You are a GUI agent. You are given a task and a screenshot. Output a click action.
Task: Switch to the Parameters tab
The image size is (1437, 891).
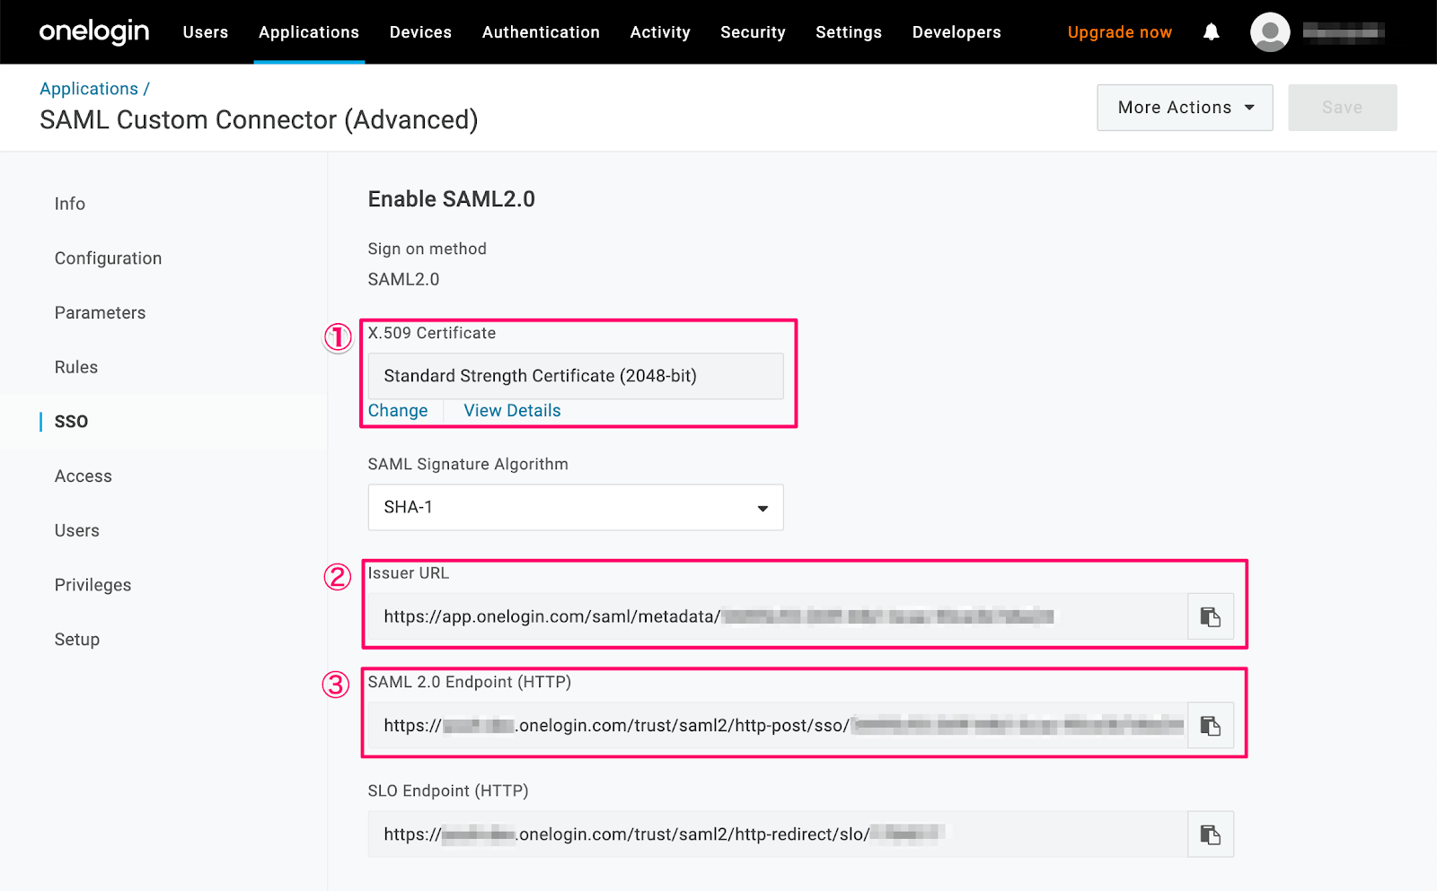pos(100,313)
